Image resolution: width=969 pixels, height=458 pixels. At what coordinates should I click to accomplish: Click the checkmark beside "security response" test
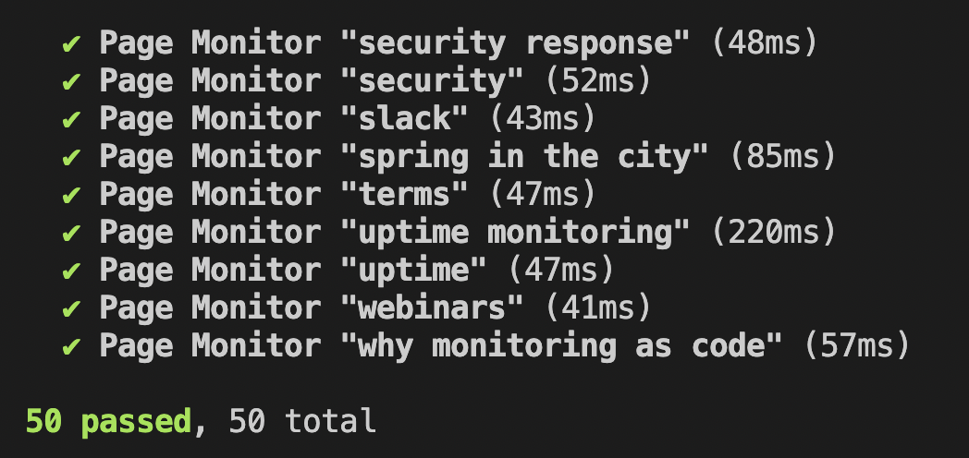point(71,44)
